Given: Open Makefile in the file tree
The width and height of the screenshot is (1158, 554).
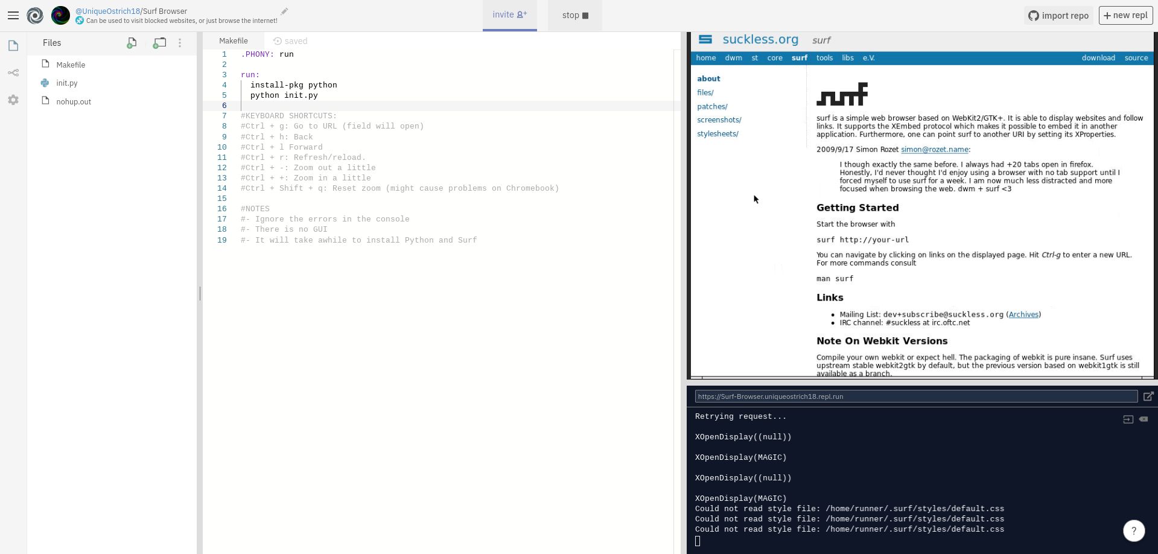Looking at the screenshot, I should click(x=71, y=65).
